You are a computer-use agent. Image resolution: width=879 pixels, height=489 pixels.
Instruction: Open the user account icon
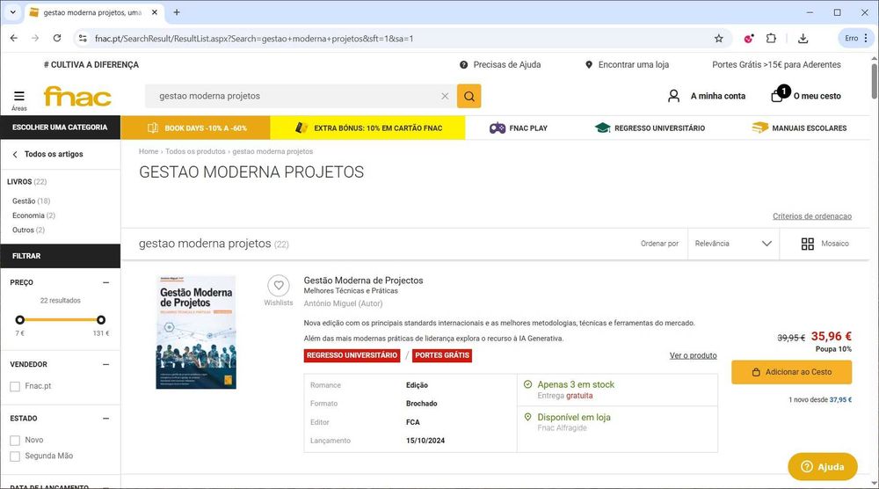(x=673, y=96)
